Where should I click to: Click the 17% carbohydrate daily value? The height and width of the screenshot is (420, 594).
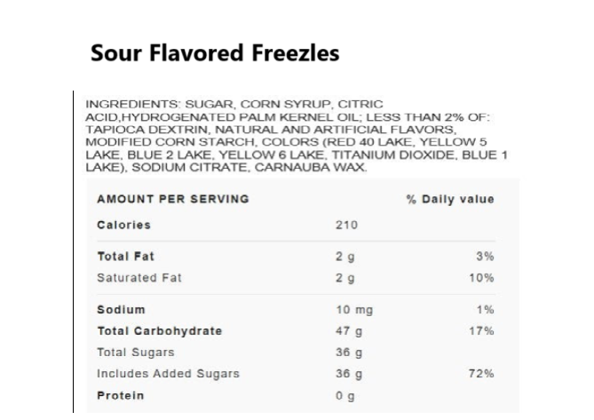pyautogui.click(x=481, y=331)
